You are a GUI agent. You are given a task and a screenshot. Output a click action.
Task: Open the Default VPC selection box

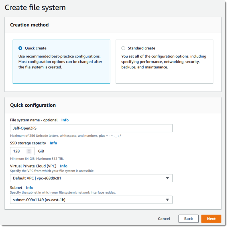point(91,178)
